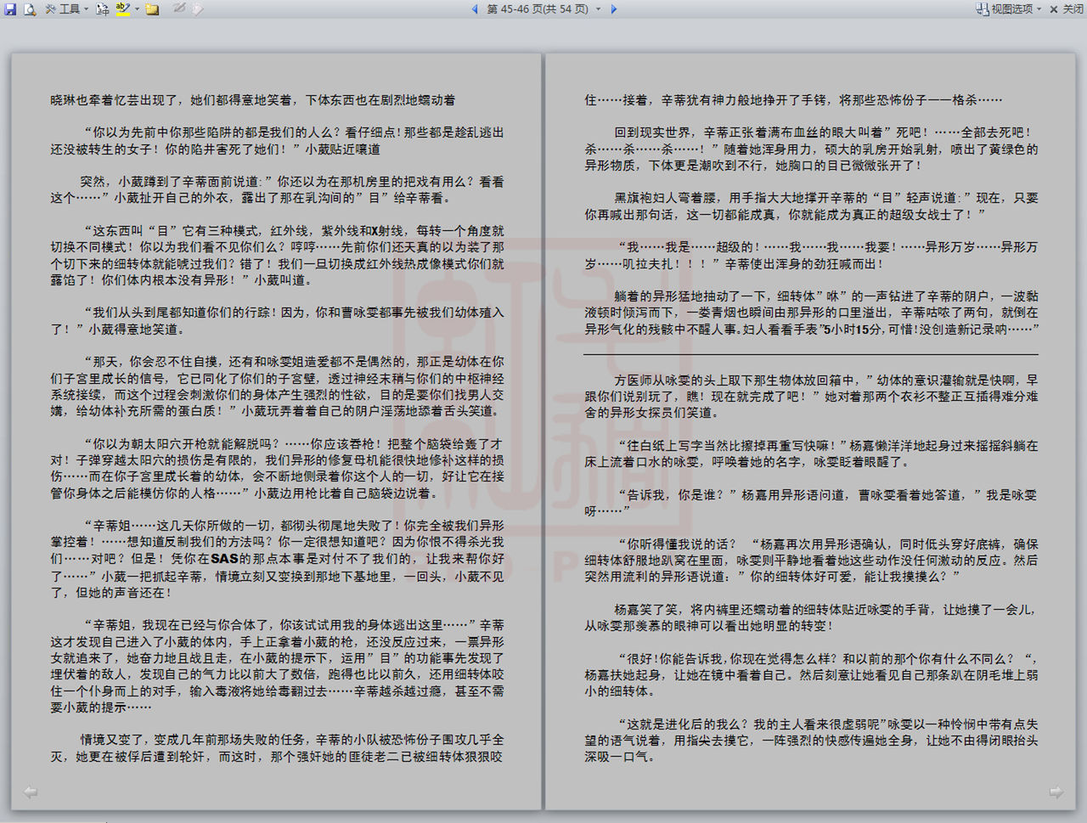The image size is (1087, 823).
Task: Click the Save icon in the toolbar
Action: click(x=9, y=9)
